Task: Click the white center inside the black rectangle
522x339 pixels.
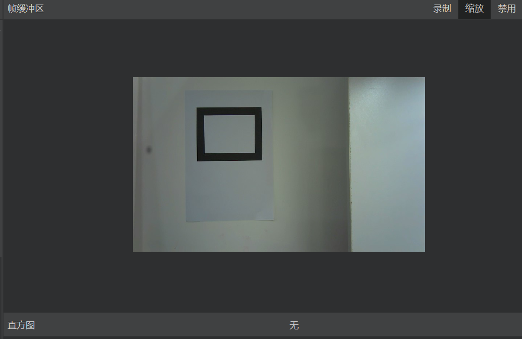Action: pos(229,134)
